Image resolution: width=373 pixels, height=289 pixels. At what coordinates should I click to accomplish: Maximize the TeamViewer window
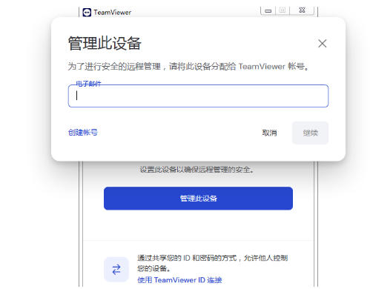283,10
